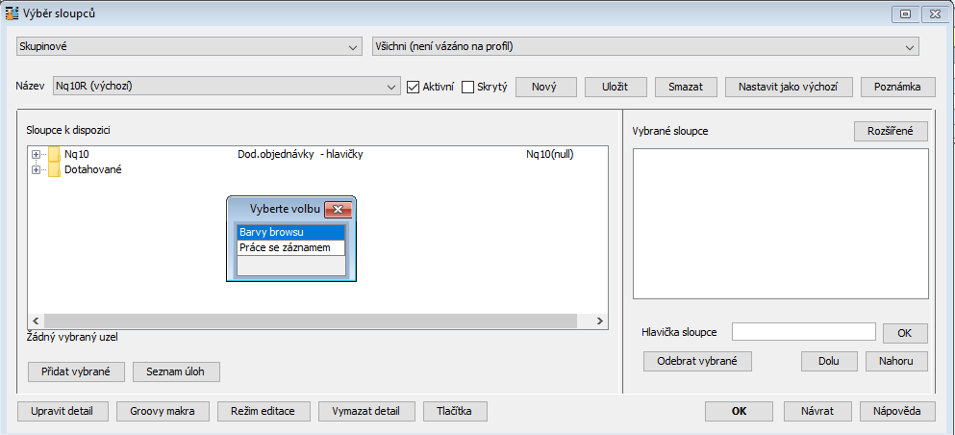The image size is (955, 435).
Task: Select Barvy browsu option
Action: (x=289, y=232)
